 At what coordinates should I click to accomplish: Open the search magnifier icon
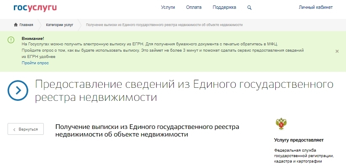point(250,8)
